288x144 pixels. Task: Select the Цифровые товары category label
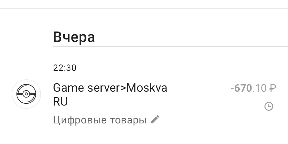point(99,120)
